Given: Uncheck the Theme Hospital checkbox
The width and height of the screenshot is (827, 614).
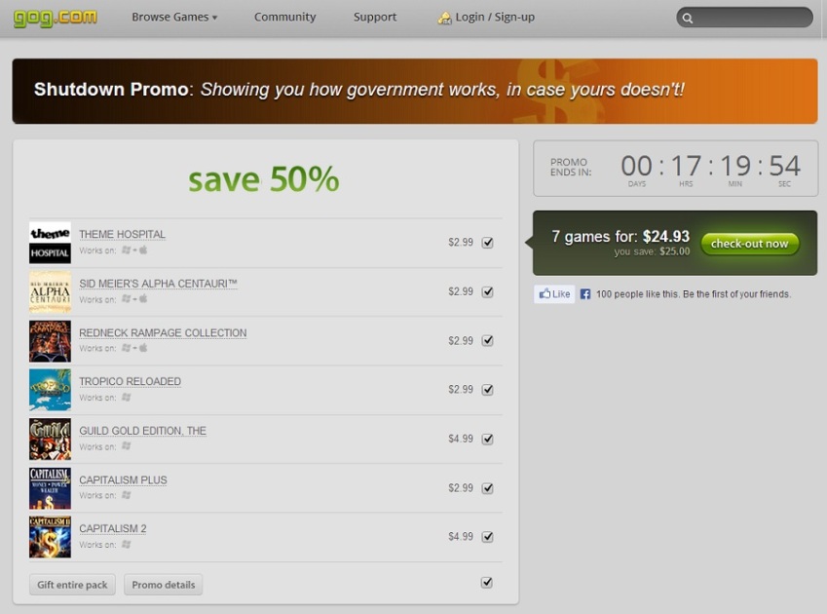Looking at the screenshot, I should click(x=487, y=243).
